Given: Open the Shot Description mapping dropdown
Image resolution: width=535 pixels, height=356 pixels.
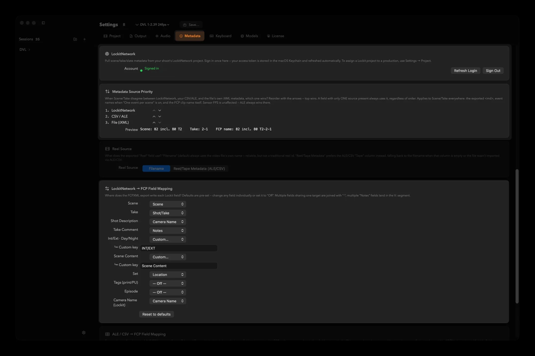Looking at the screenshot, I should [168, 222].
